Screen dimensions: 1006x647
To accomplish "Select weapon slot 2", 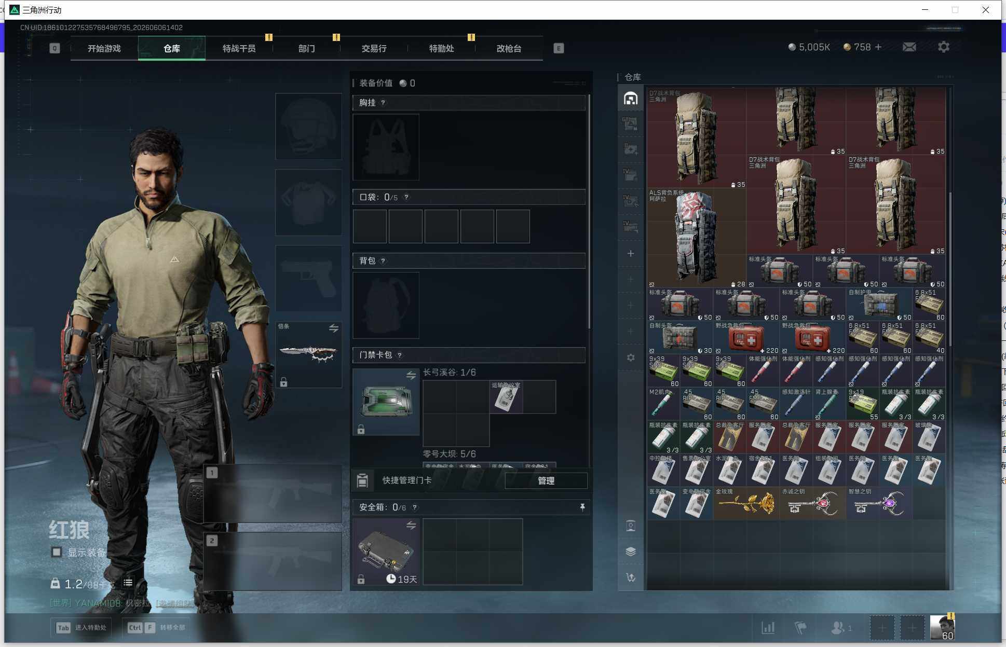I will [273, 561].
